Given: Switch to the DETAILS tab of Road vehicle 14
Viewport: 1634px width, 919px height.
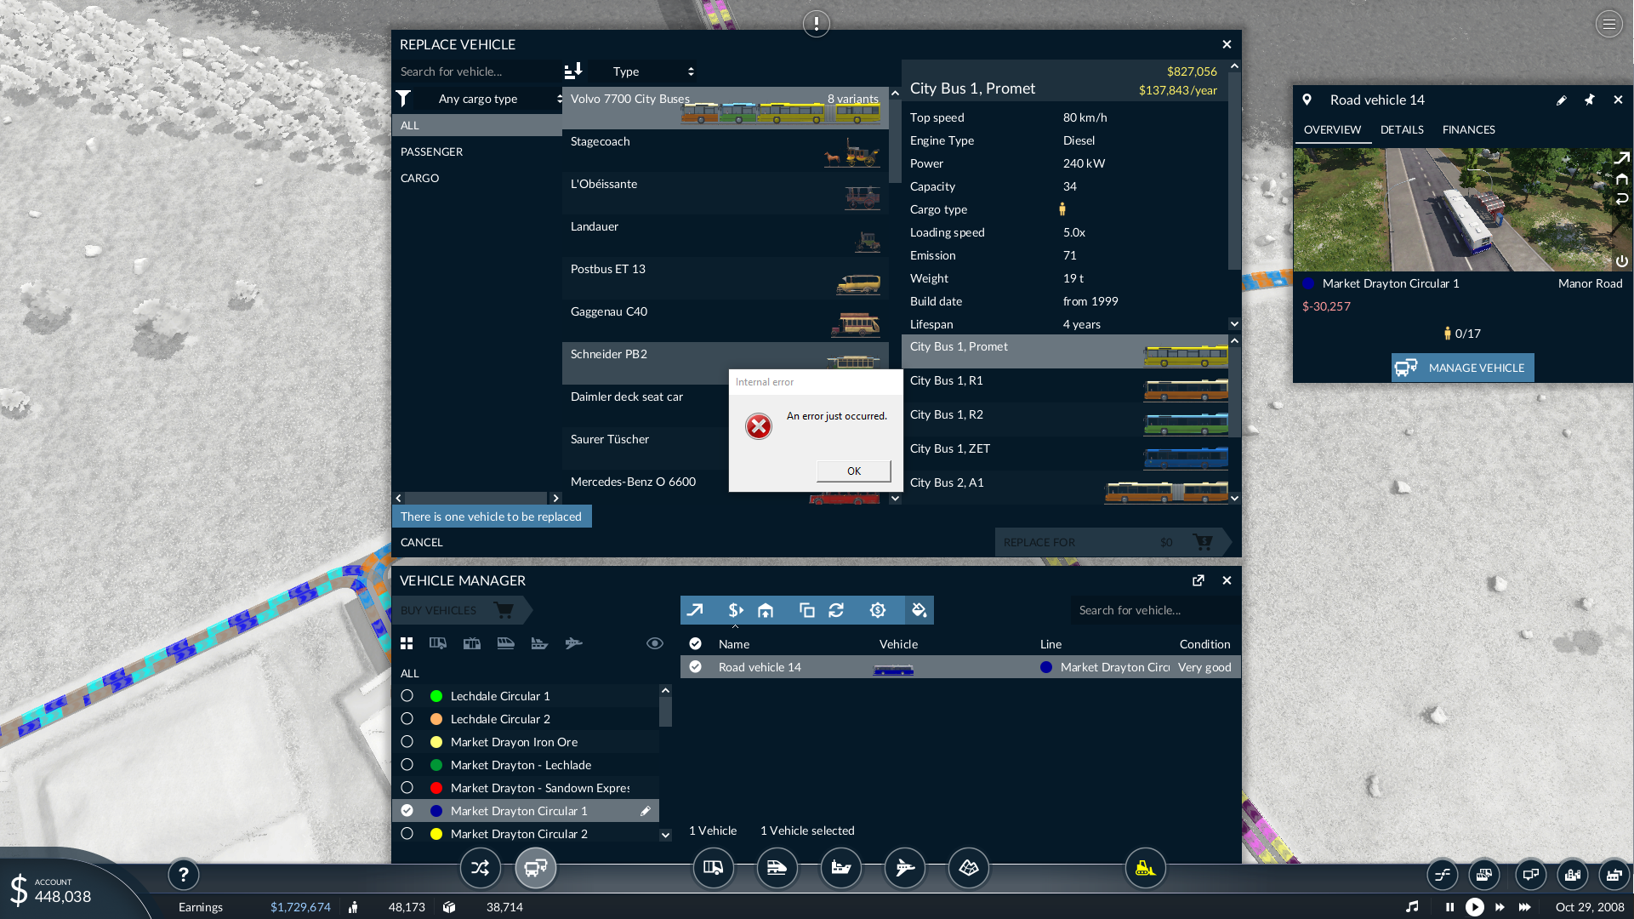Looking at the screenshot, I should click(1402, 129).
